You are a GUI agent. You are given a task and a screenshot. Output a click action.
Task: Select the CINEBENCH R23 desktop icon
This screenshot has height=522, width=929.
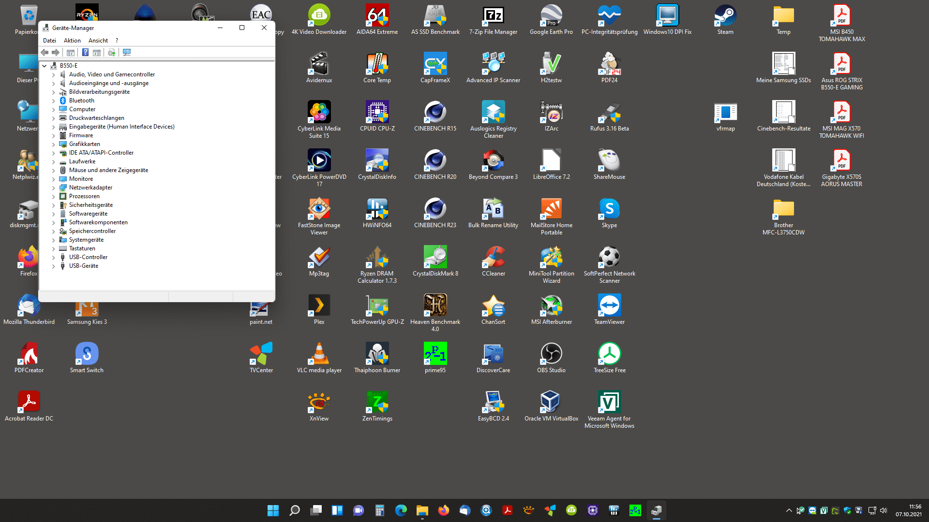tap(435, 213)
